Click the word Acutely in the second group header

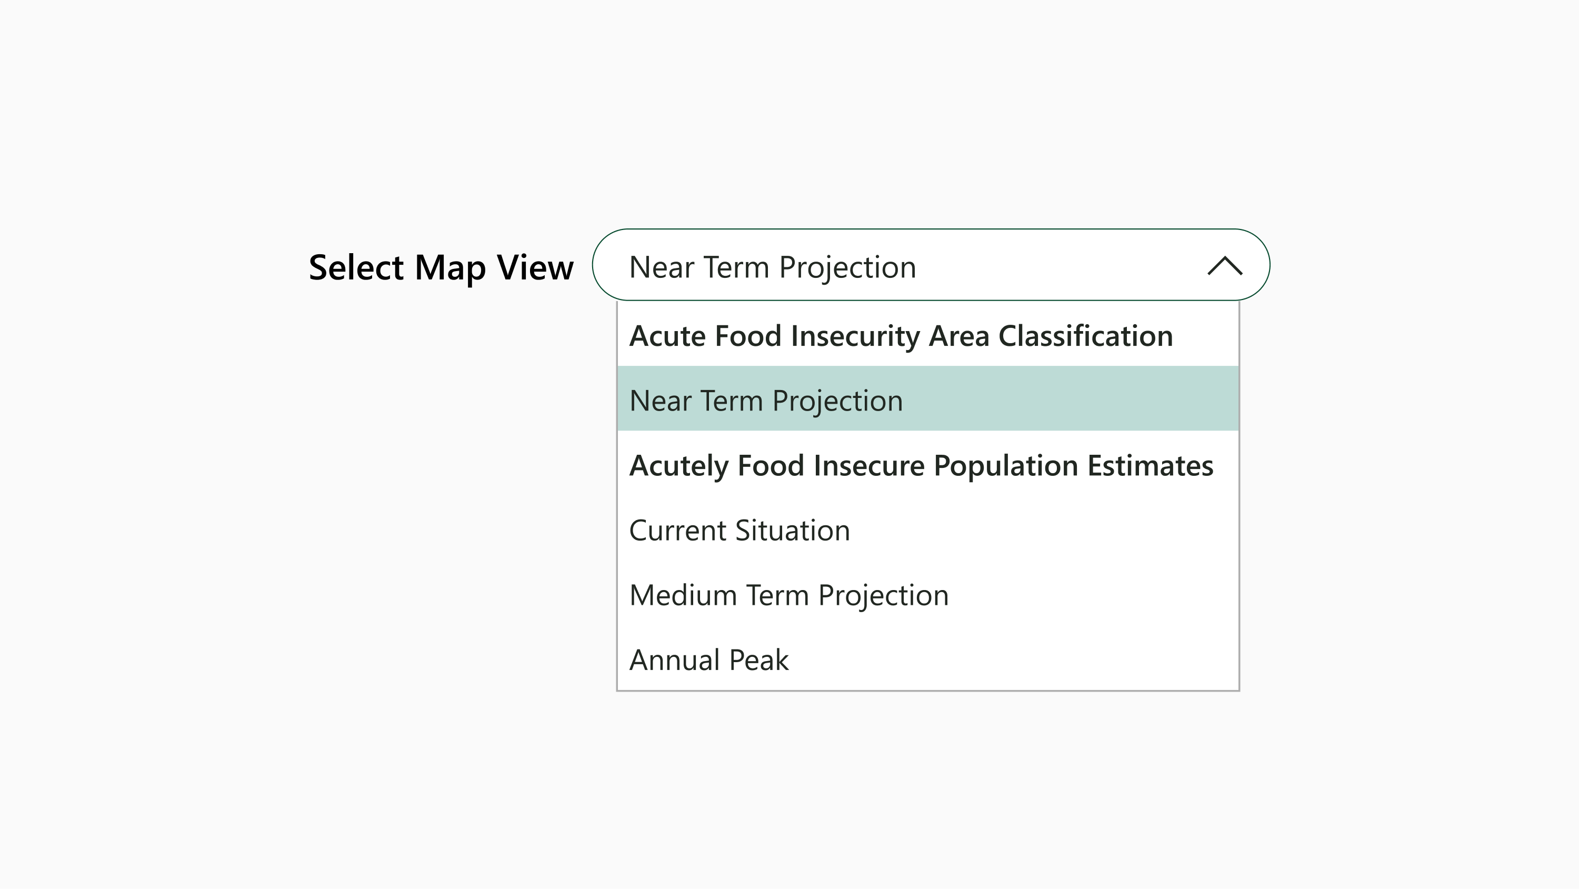tap(680, 465)
